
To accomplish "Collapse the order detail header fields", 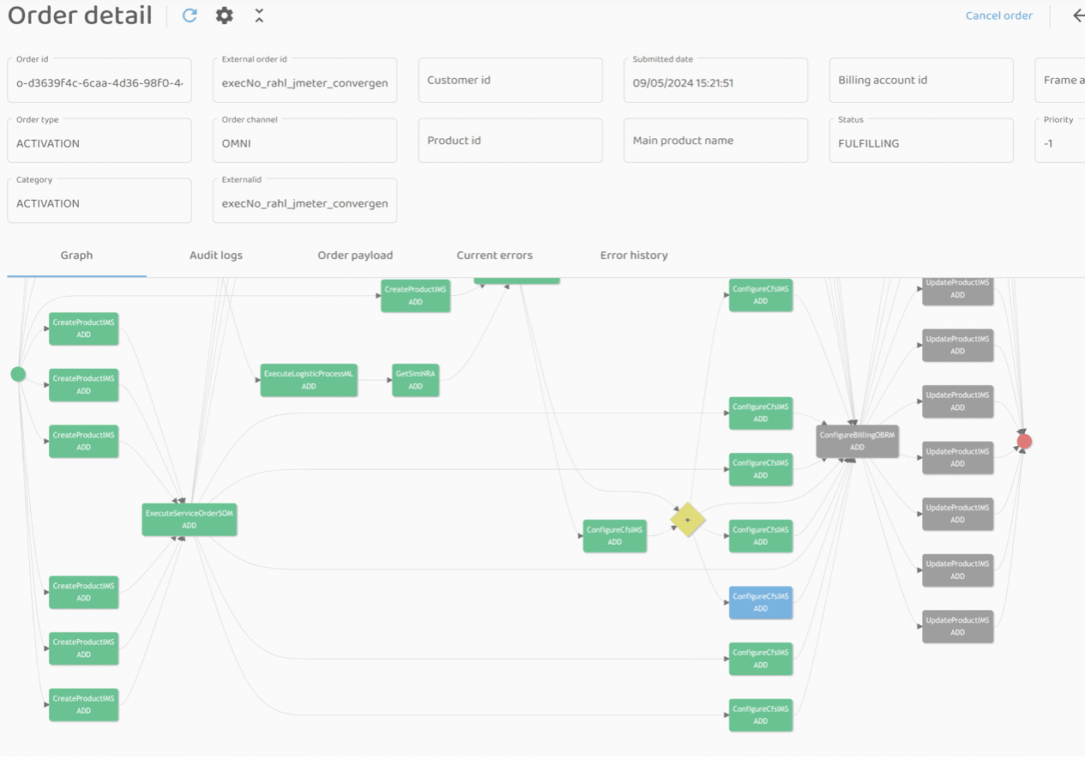I will (259, 15).
